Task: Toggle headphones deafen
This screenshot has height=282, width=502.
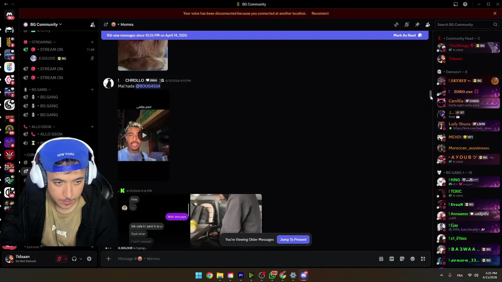Action: click(74, 258)
